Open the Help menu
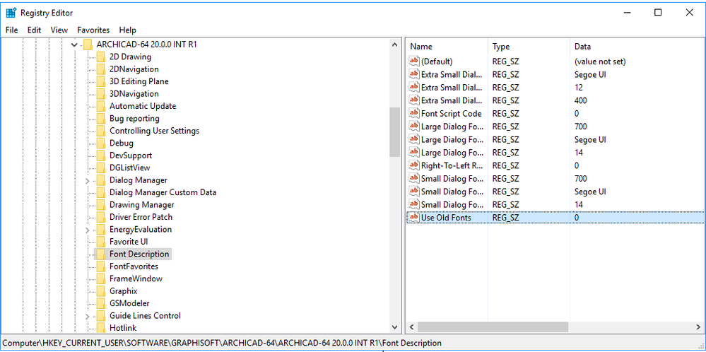This screenshot has height=352, width=706. pyautogui.click(x=127, y=30)
